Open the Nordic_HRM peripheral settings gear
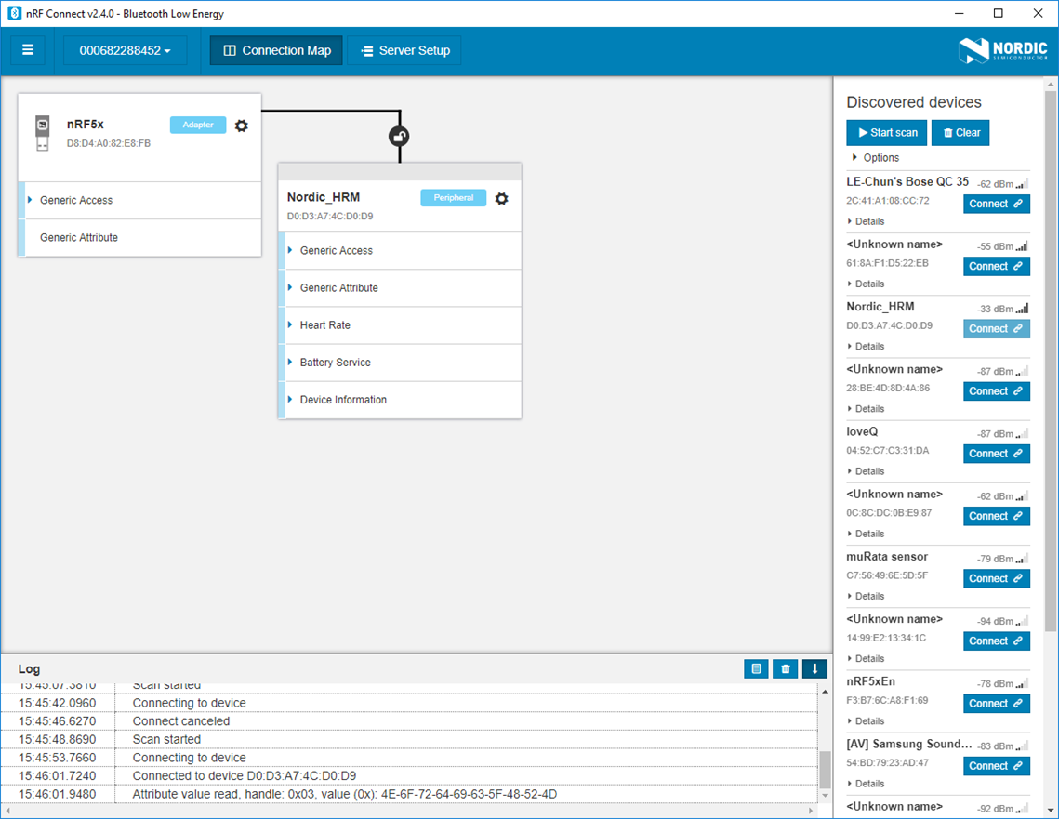This screenshot has width=1059, height=819. 501,199
